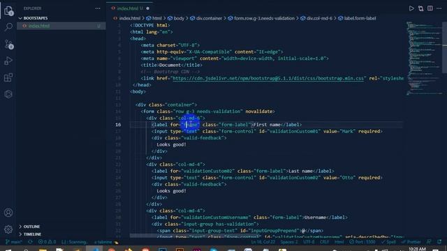The height and width of the screenshot is (251, 447).
Task: Open the Extensions view
Action: click(8, 77)
